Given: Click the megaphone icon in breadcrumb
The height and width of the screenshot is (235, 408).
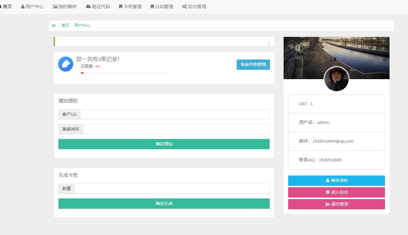Looking at the screenshot, I should (x=54, y=26).
